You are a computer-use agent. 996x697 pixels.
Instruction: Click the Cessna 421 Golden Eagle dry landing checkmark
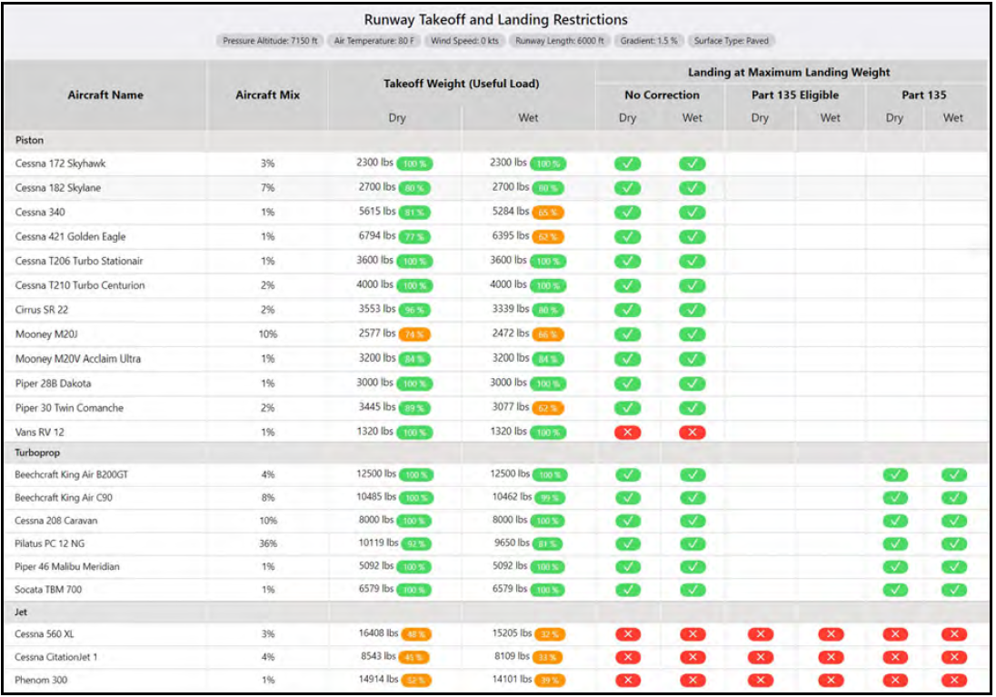click(627, 237)
